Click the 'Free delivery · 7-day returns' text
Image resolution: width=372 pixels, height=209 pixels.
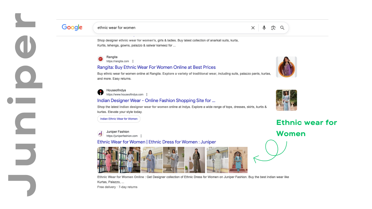tap(117, 187)
